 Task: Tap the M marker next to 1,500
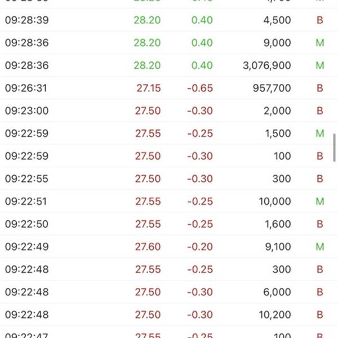point(320,133)
